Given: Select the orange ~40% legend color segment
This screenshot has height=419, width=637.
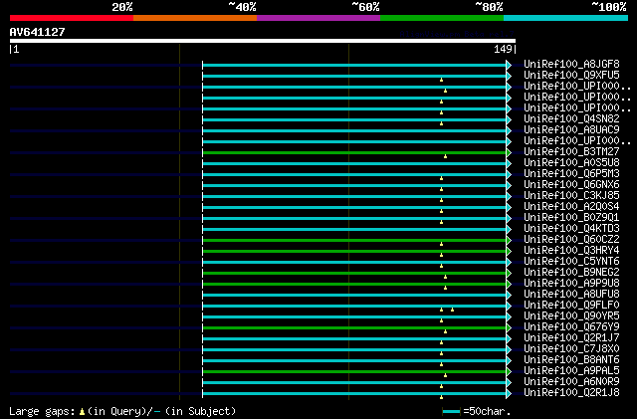Looking at the screenshot, I should pos(195,18).
